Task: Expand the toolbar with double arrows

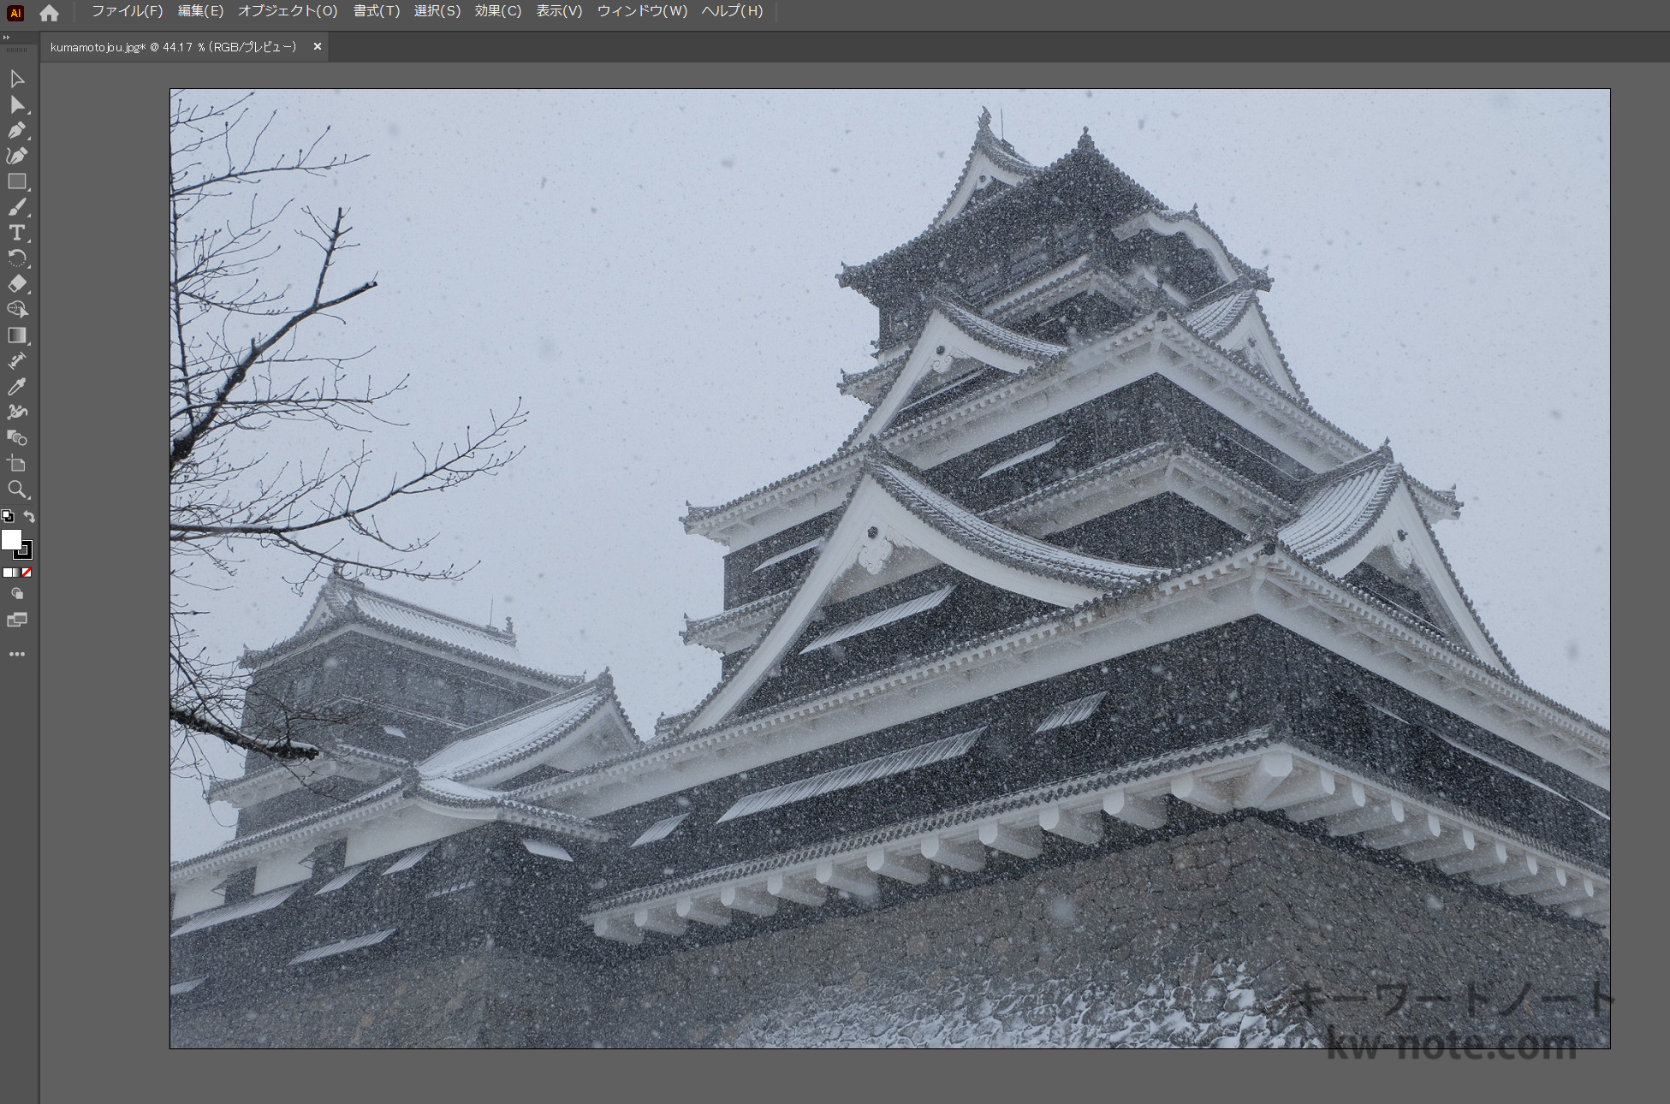Action: [x=7, y=38]
